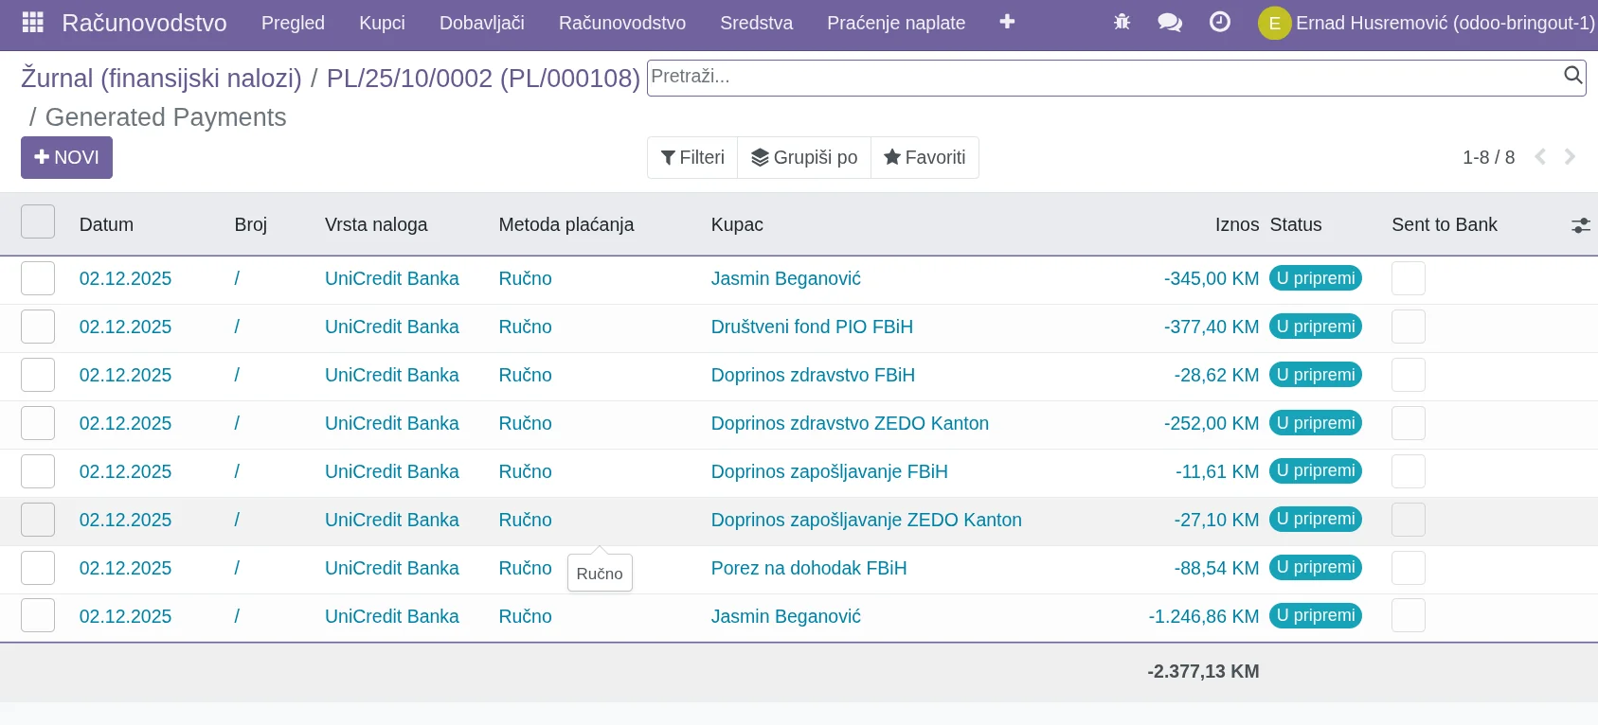The width and height of the screenshot is (1598, 725).
Task: Tick the select-all header checkbox
Action: (x=38, y=222)
